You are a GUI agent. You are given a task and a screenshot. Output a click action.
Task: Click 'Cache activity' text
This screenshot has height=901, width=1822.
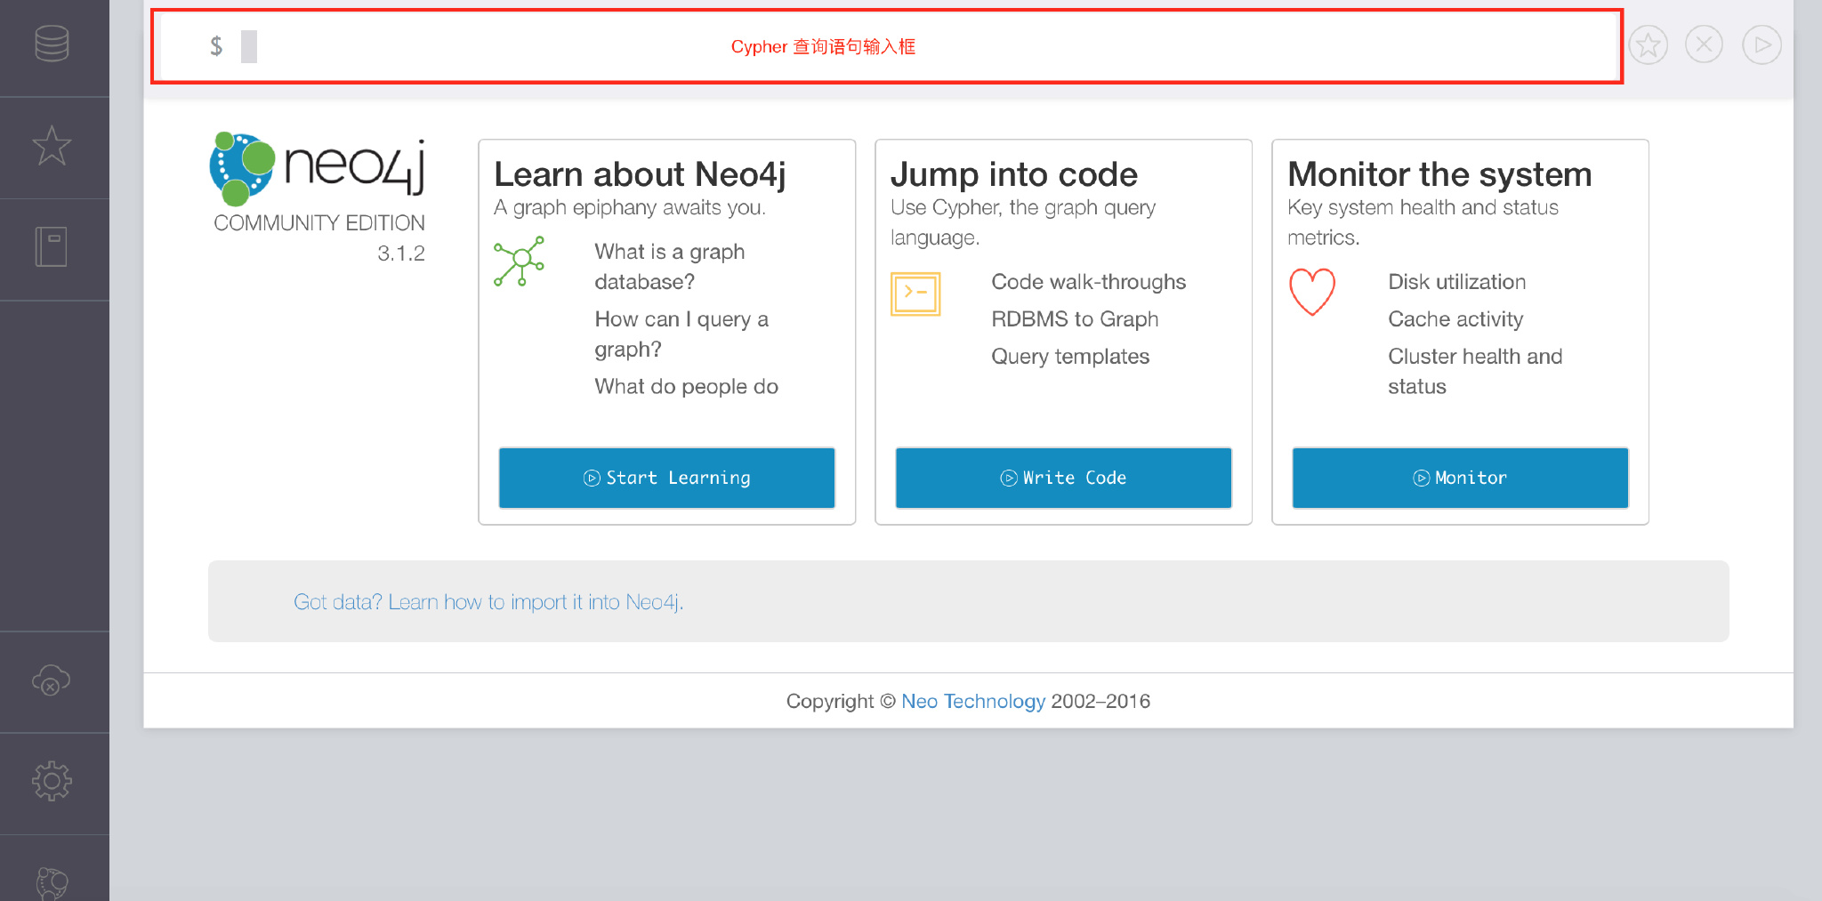click(1455, 319)
